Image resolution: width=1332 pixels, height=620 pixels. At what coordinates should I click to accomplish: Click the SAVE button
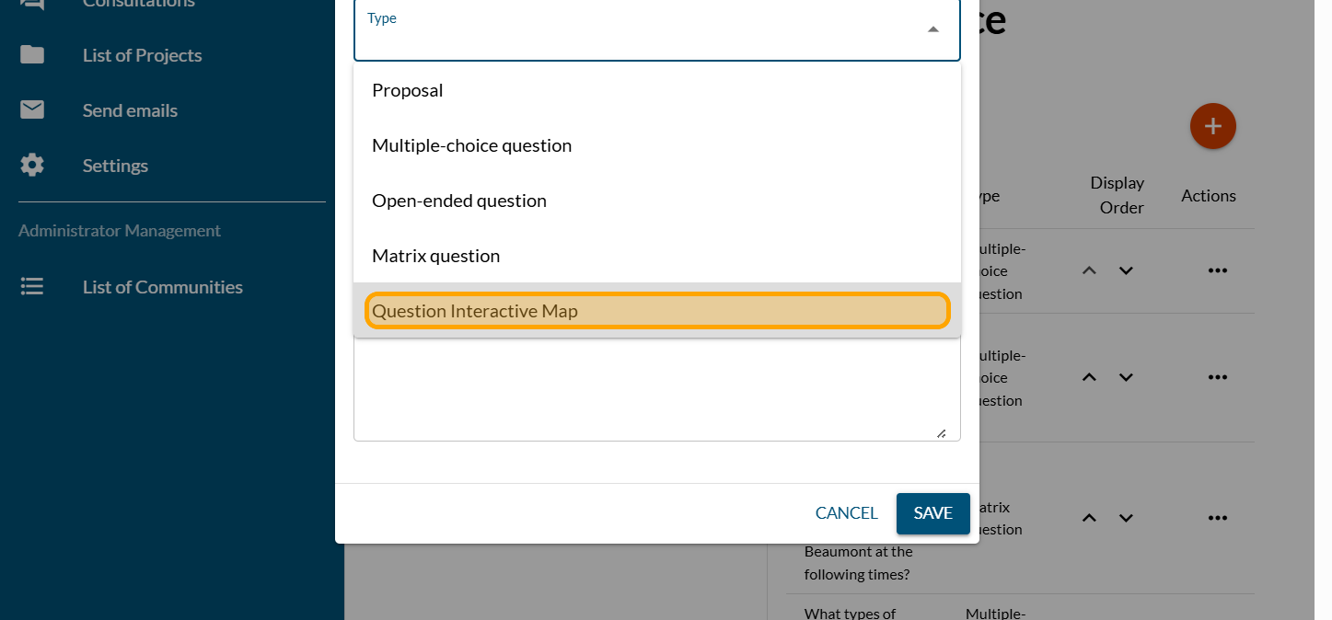click(932, 513)
